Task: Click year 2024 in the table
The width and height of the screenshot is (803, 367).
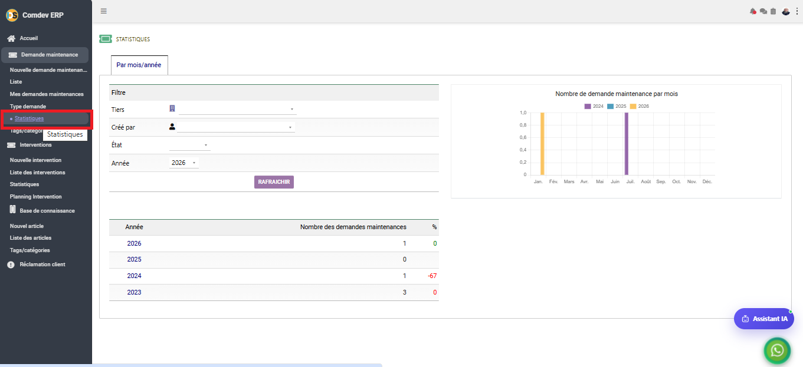Action: click(134, 276)
